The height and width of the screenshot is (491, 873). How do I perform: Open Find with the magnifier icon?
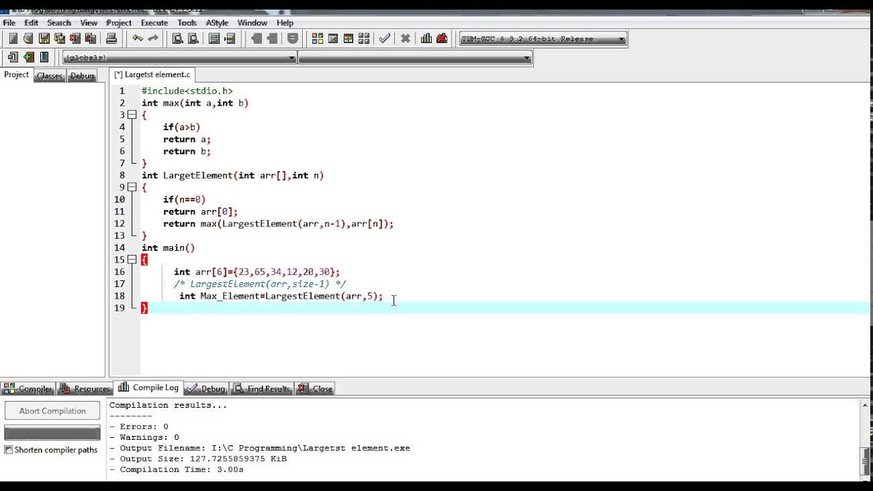177,39
